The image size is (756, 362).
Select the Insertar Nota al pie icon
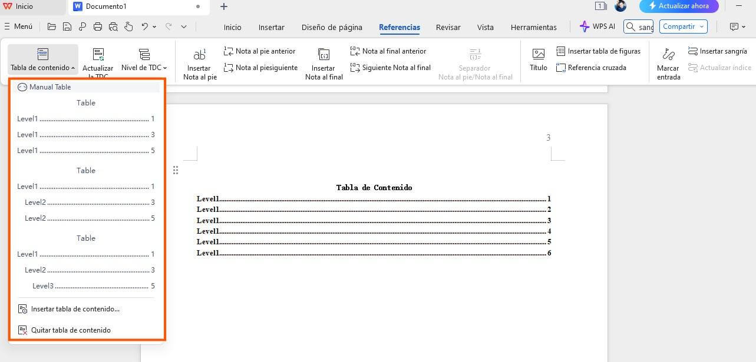[199, 61]
